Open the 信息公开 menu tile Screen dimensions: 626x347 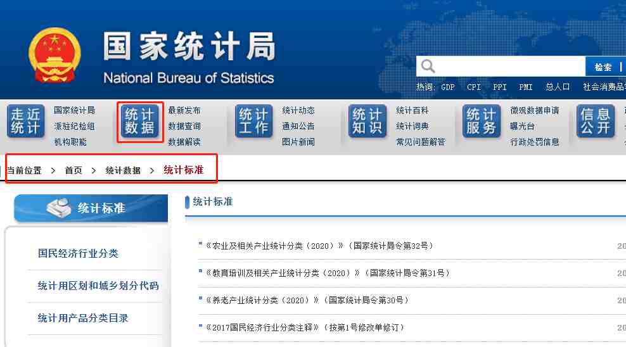click(595, 121)
